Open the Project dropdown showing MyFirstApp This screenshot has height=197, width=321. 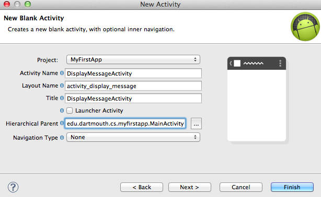[x=133, y=59]
